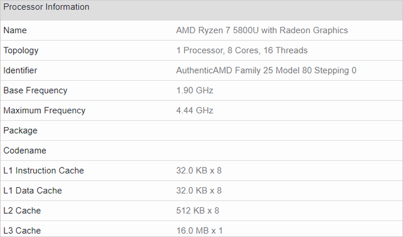The width and height of the screenshot is (403, 237).
Task: Click the Codename row label
Action: pos(25,150)
